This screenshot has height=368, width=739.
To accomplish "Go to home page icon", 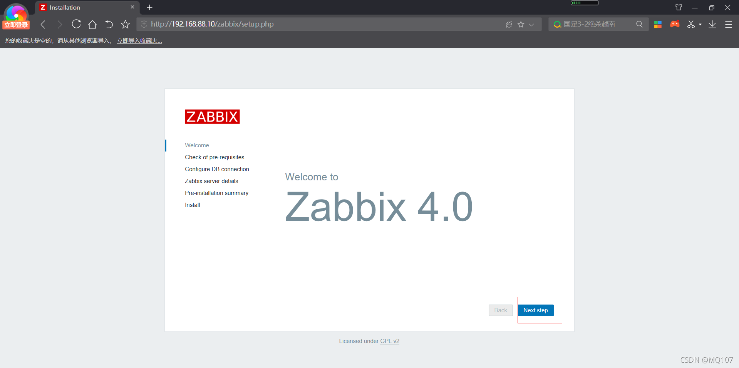I will 92,24.
